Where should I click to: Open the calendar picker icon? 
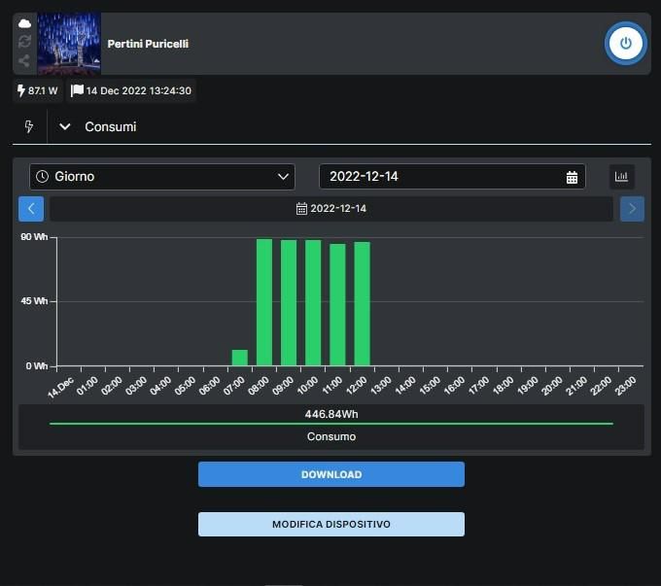[x=572, y=177]
